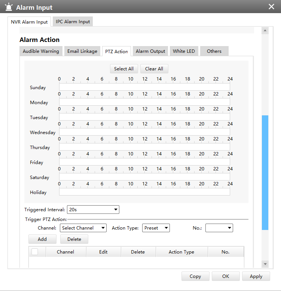Select the Others tab
Image resolution: width=281 pixels, height=291 pixels.
click(x=214, y=51)
